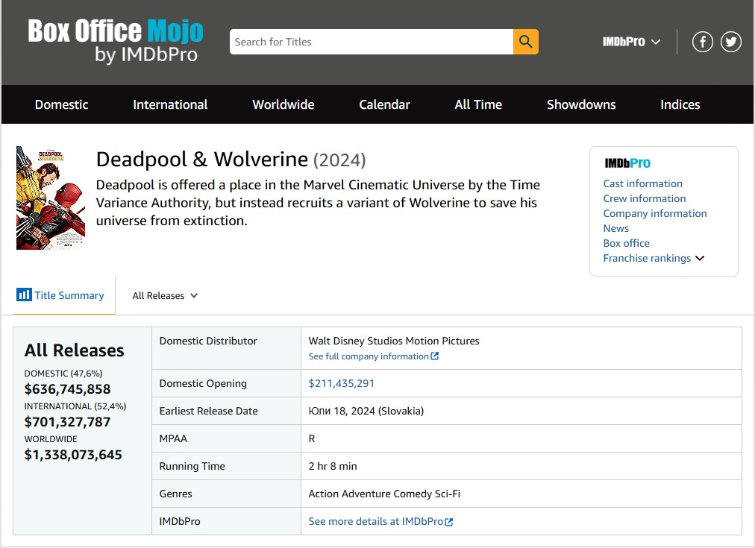Click the Domestic Distributor row label

click(x=208, y=341)
